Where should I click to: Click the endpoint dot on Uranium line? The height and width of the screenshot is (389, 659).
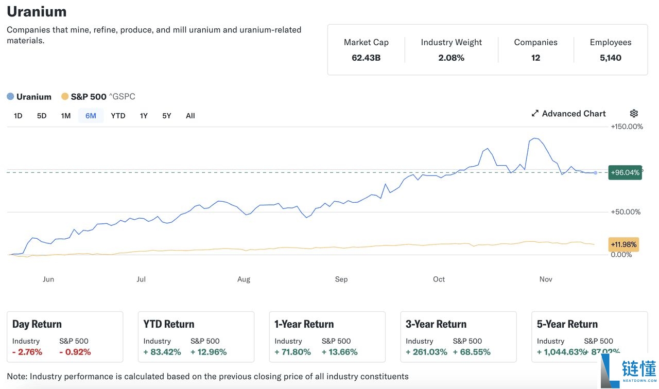(595, 173)
